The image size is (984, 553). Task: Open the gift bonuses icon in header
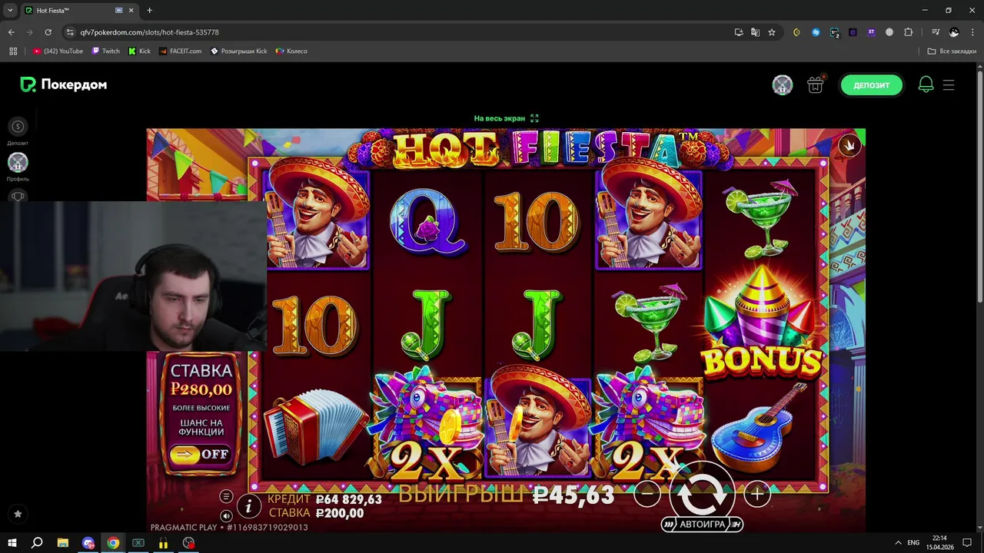point(815,85)
